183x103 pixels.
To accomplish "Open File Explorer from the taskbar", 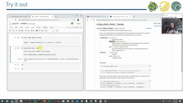I will pyautogui.click(x=7, y=101).
